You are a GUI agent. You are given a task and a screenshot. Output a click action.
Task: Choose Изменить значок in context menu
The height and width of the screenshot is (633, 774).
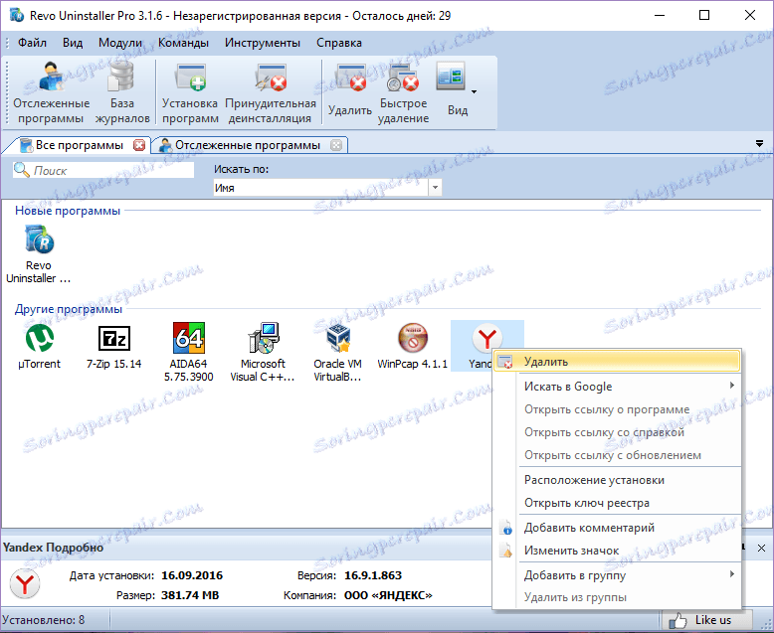point(617,551)
